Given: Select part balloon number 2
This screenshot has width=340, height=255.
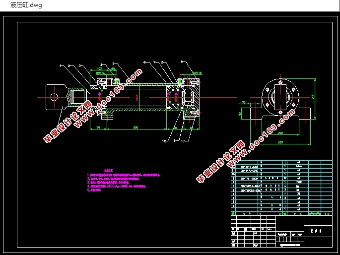Looking at the screenshot, I should coord(69,65).
